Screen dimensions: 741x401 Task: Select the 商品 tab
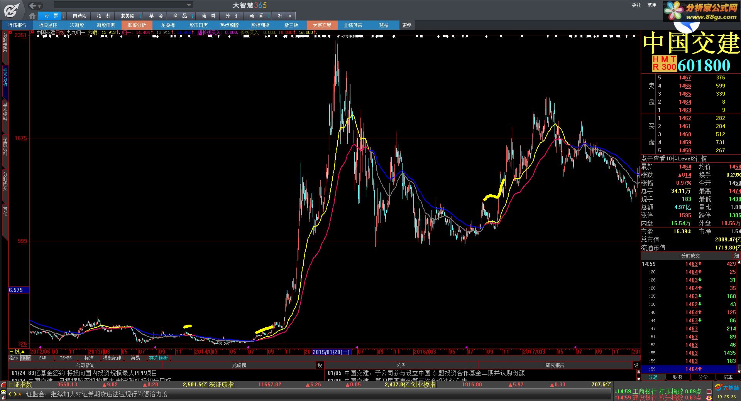click(180, 16)
